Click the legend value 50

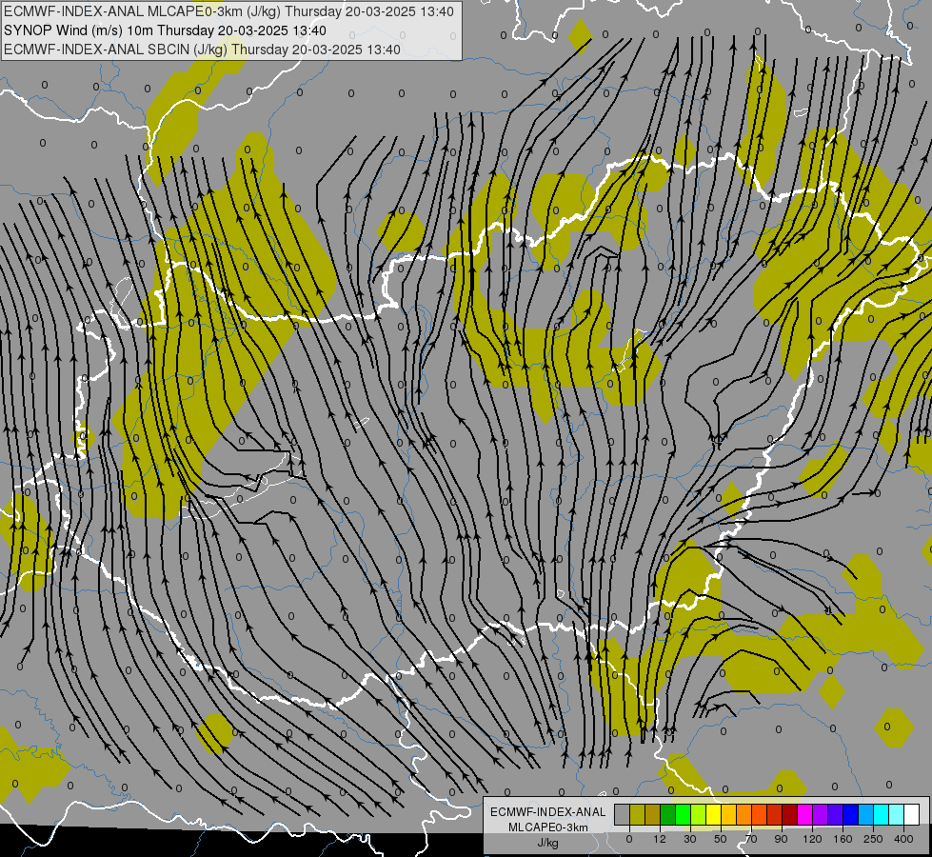pyautogui.click(x=721, y=839)
